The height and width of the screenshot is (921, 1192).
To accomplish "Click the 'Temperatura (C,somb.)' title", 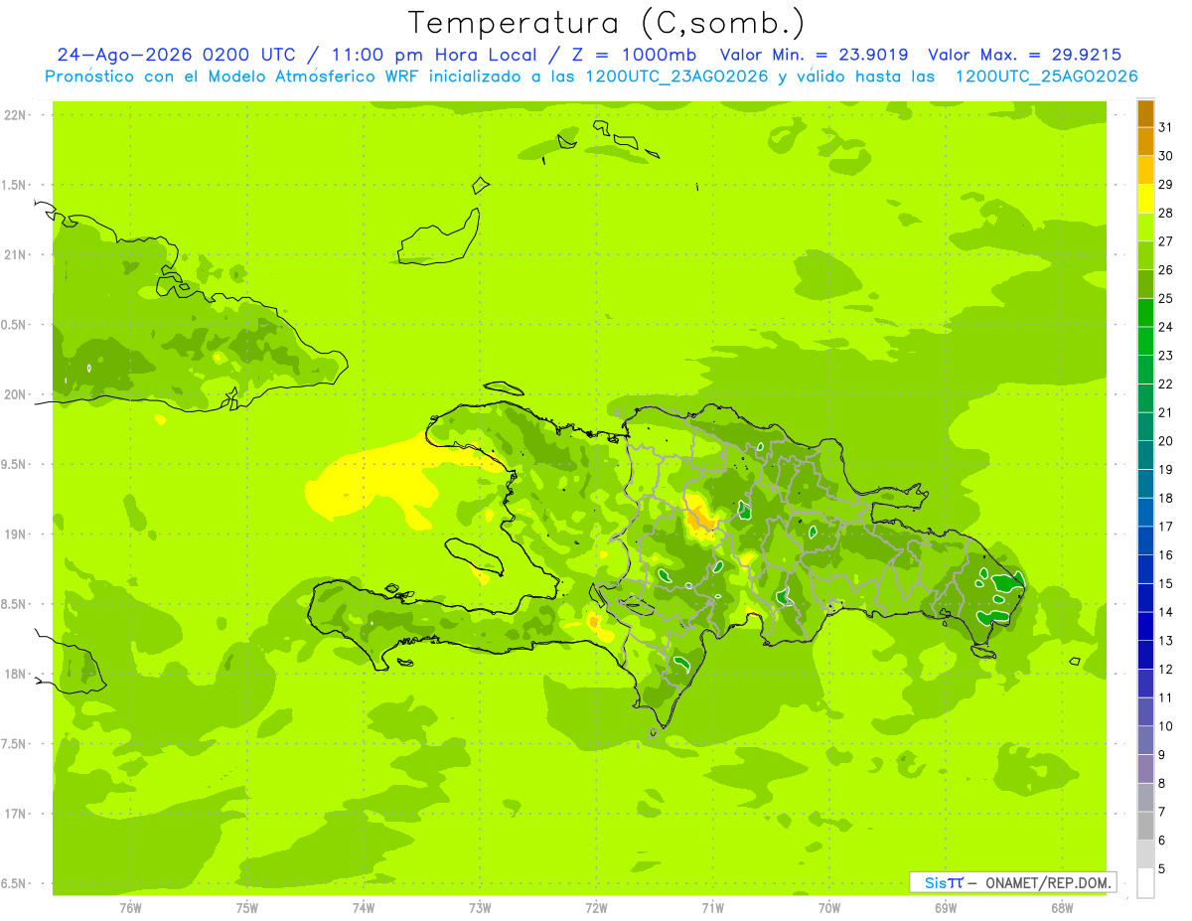I will click(606, 23).
